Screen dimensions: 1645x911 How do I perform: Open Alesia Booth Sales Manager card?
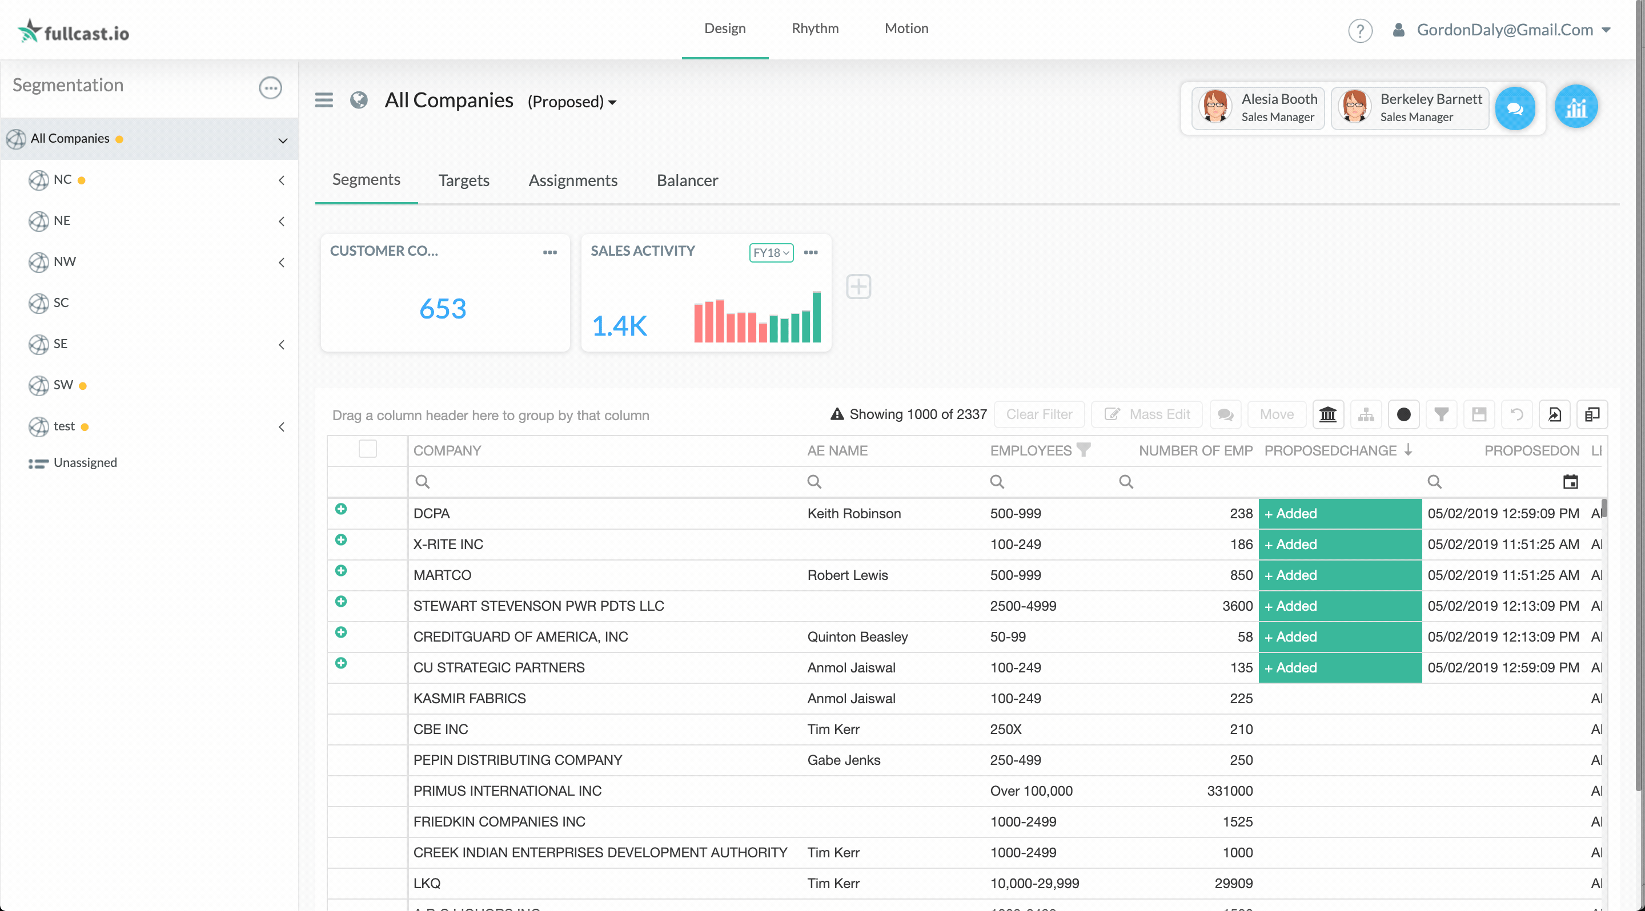tap(1257, 108)
